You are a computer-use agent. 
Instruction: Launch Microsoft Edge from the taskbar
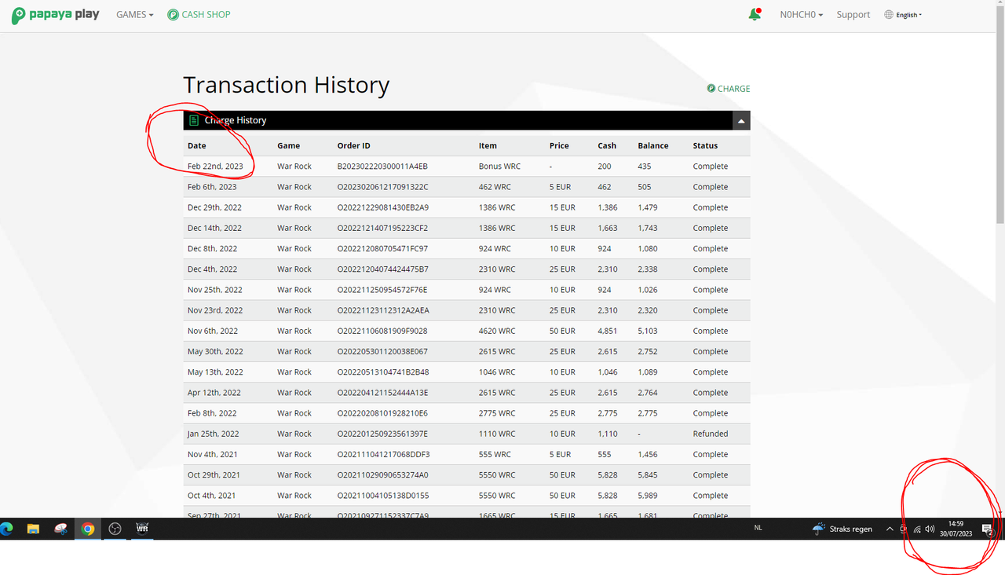click(x=7, y=529)
